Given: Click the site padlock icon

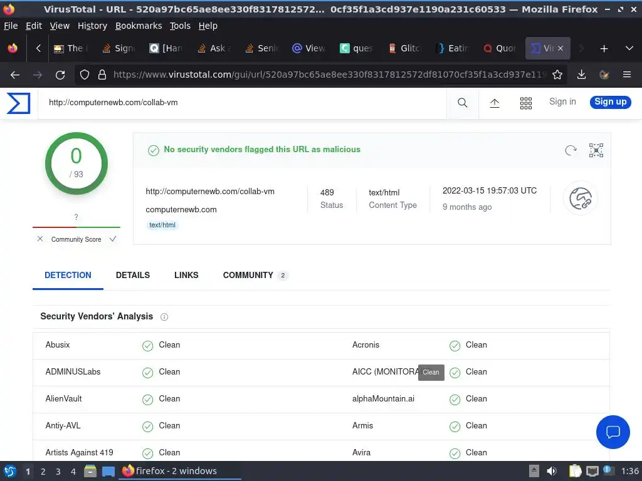Looking at the screenshot, I should pyautogui.click(x=102, y=75).
